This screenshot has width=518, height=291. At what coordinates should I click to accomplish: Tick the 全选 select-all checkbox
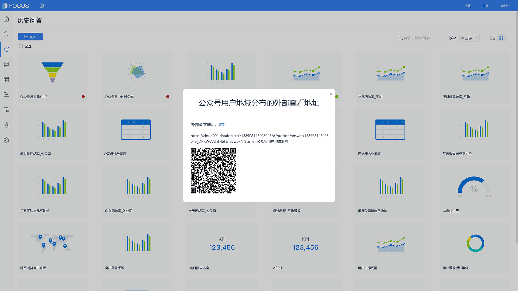point(21,46)
